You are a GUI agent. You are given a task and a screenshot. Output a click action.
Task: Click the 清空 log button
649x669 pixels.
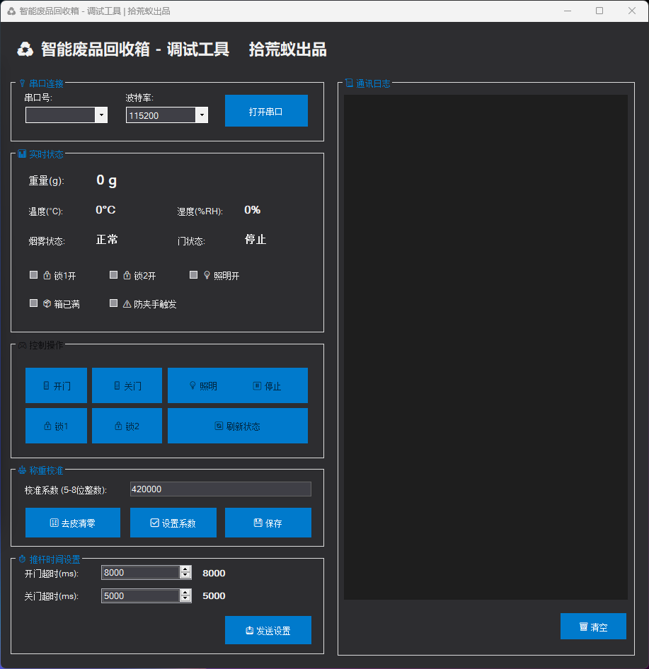click(593, 626)
